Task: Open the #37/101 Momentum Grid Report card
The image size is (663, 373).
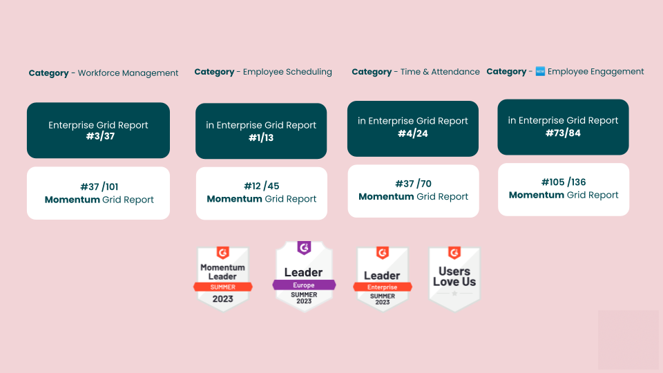Action: tap(98, 193)
